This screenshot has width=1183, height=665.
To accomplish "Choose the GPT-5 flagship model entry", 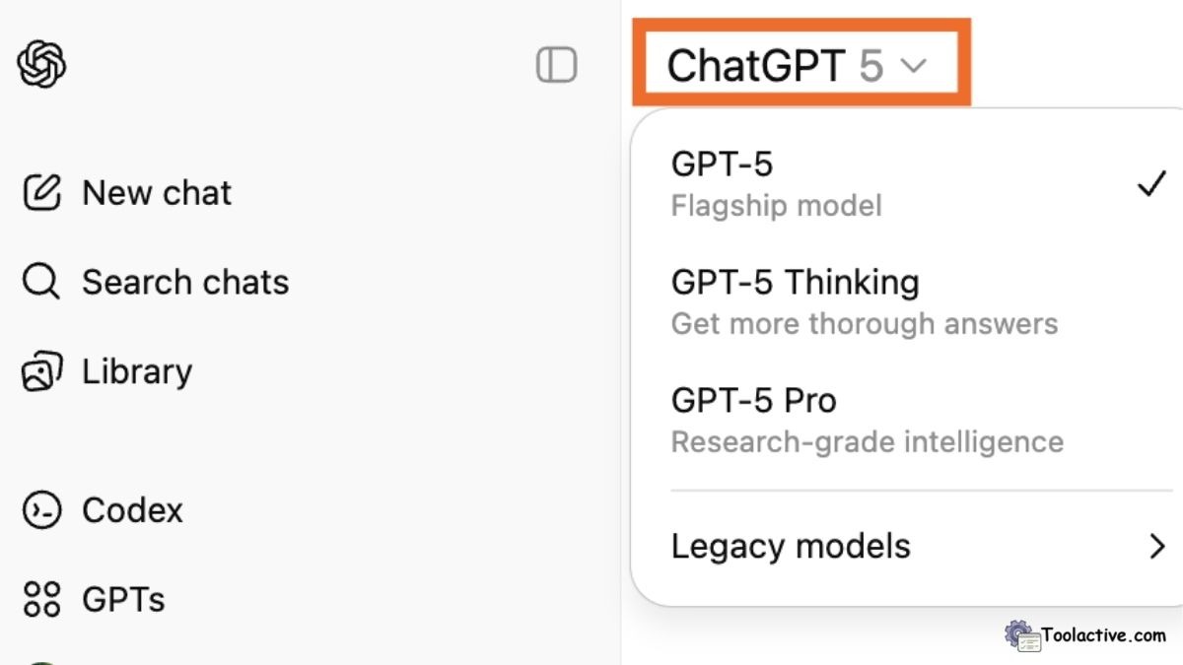I will pos(723,165).
